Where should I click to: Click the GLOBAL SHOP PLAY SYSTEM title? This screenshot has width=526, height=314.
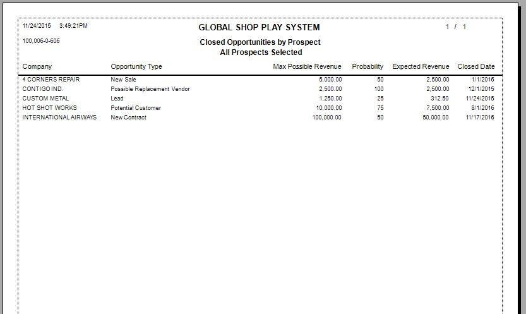click(259, 27)
